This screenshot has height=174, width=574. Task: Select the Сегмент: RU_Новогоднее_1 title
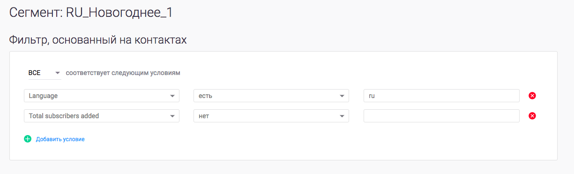(91, 13)
